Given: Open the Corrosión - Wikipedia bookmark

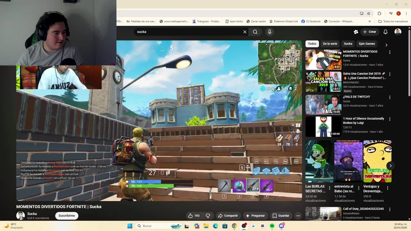Looking at the screenshot, I should (x=339, y=21).
